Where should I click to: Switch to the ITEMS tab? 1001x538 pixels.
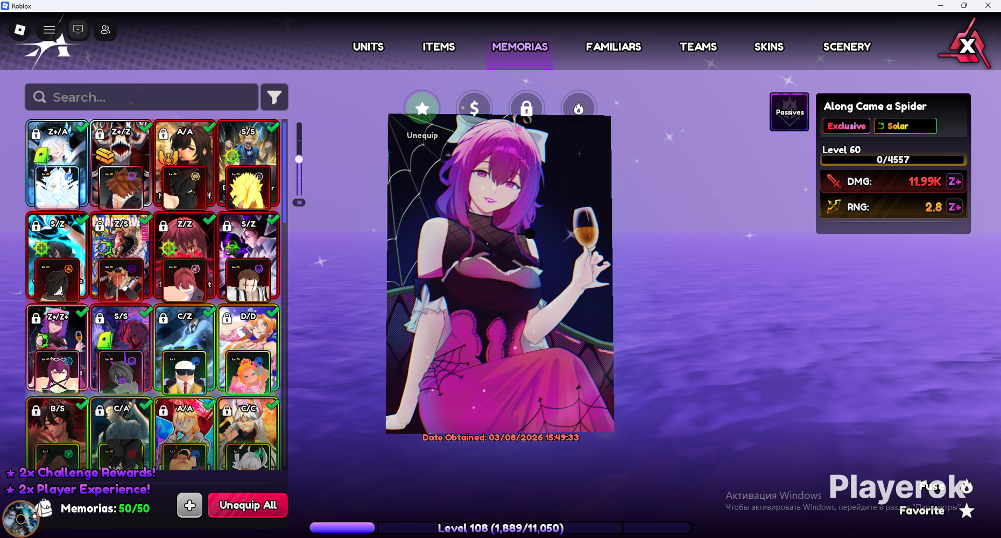439,47
